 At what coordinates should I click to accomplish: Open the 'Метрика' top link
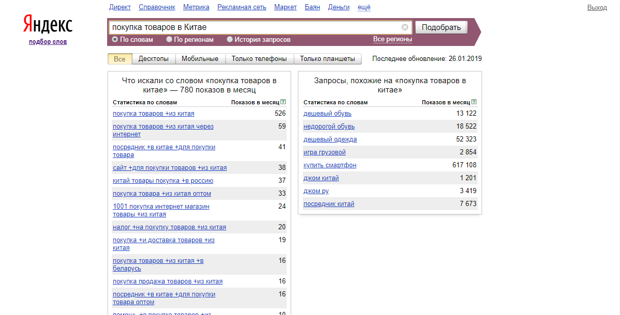[196, 7]
